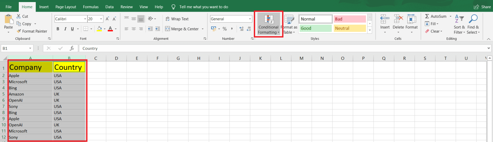Toggle italic formatting
This screenshot has height=142, width=493.
65,29
